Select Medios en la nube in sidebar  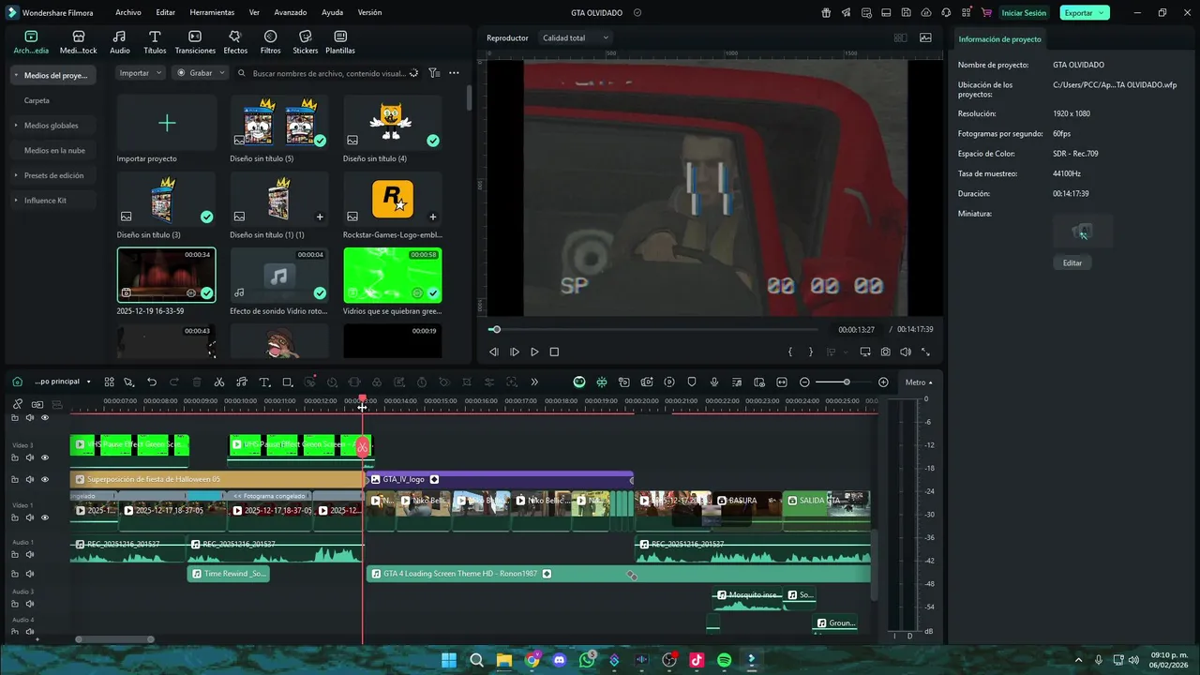click(54, 150)
